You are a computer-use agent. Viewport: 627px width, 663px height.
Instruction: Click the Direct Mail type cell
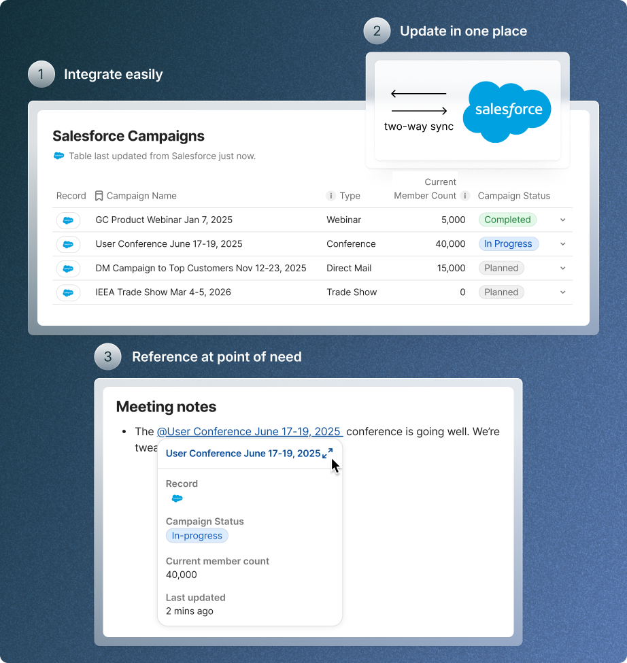(349, 268)
